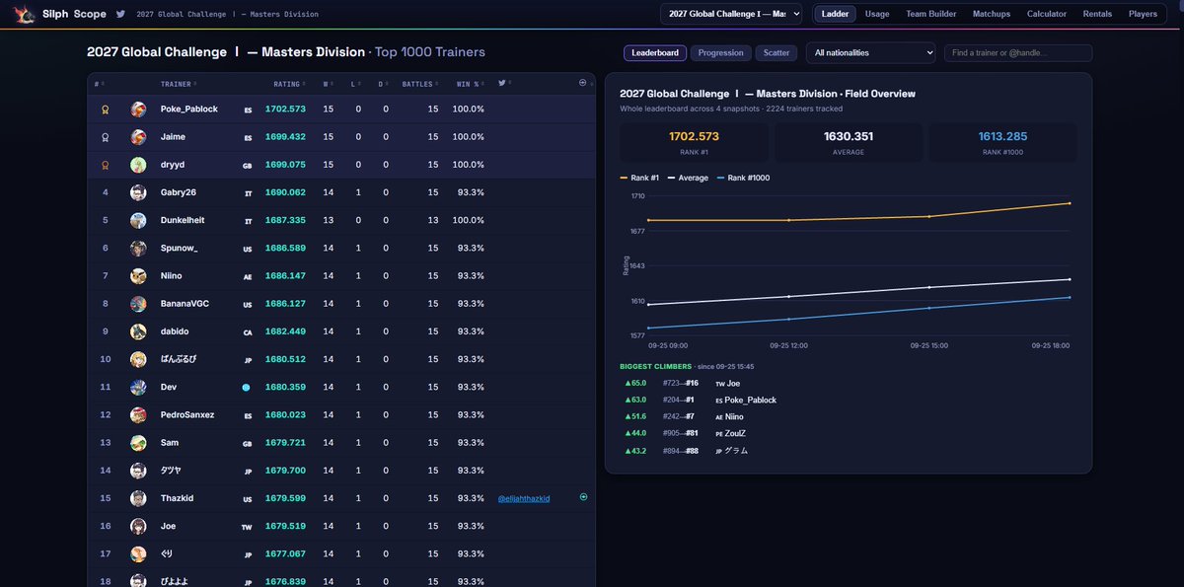Click the stream icon in Thazkid's row
The image size is (1184, 587).
583,498
